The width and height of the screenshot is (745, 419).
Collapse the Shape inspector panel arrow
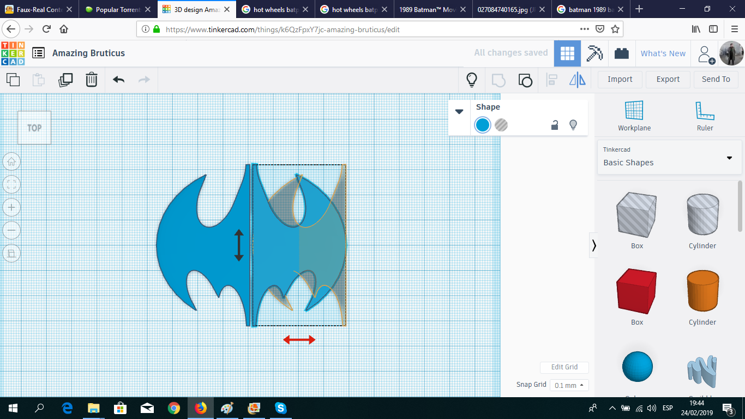coord(459,111)
